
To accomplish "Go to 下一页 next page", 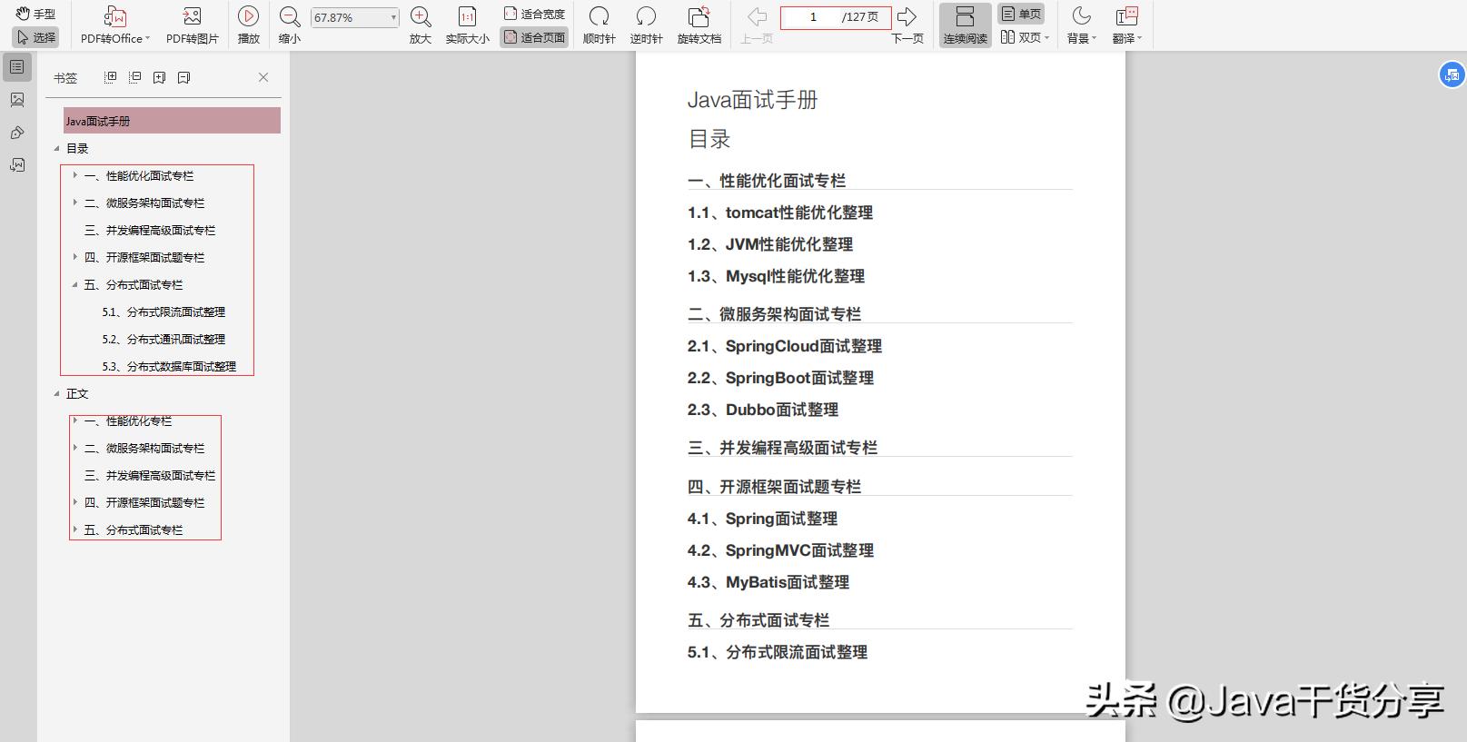I will pyautogui.click(x=907, y=25).
